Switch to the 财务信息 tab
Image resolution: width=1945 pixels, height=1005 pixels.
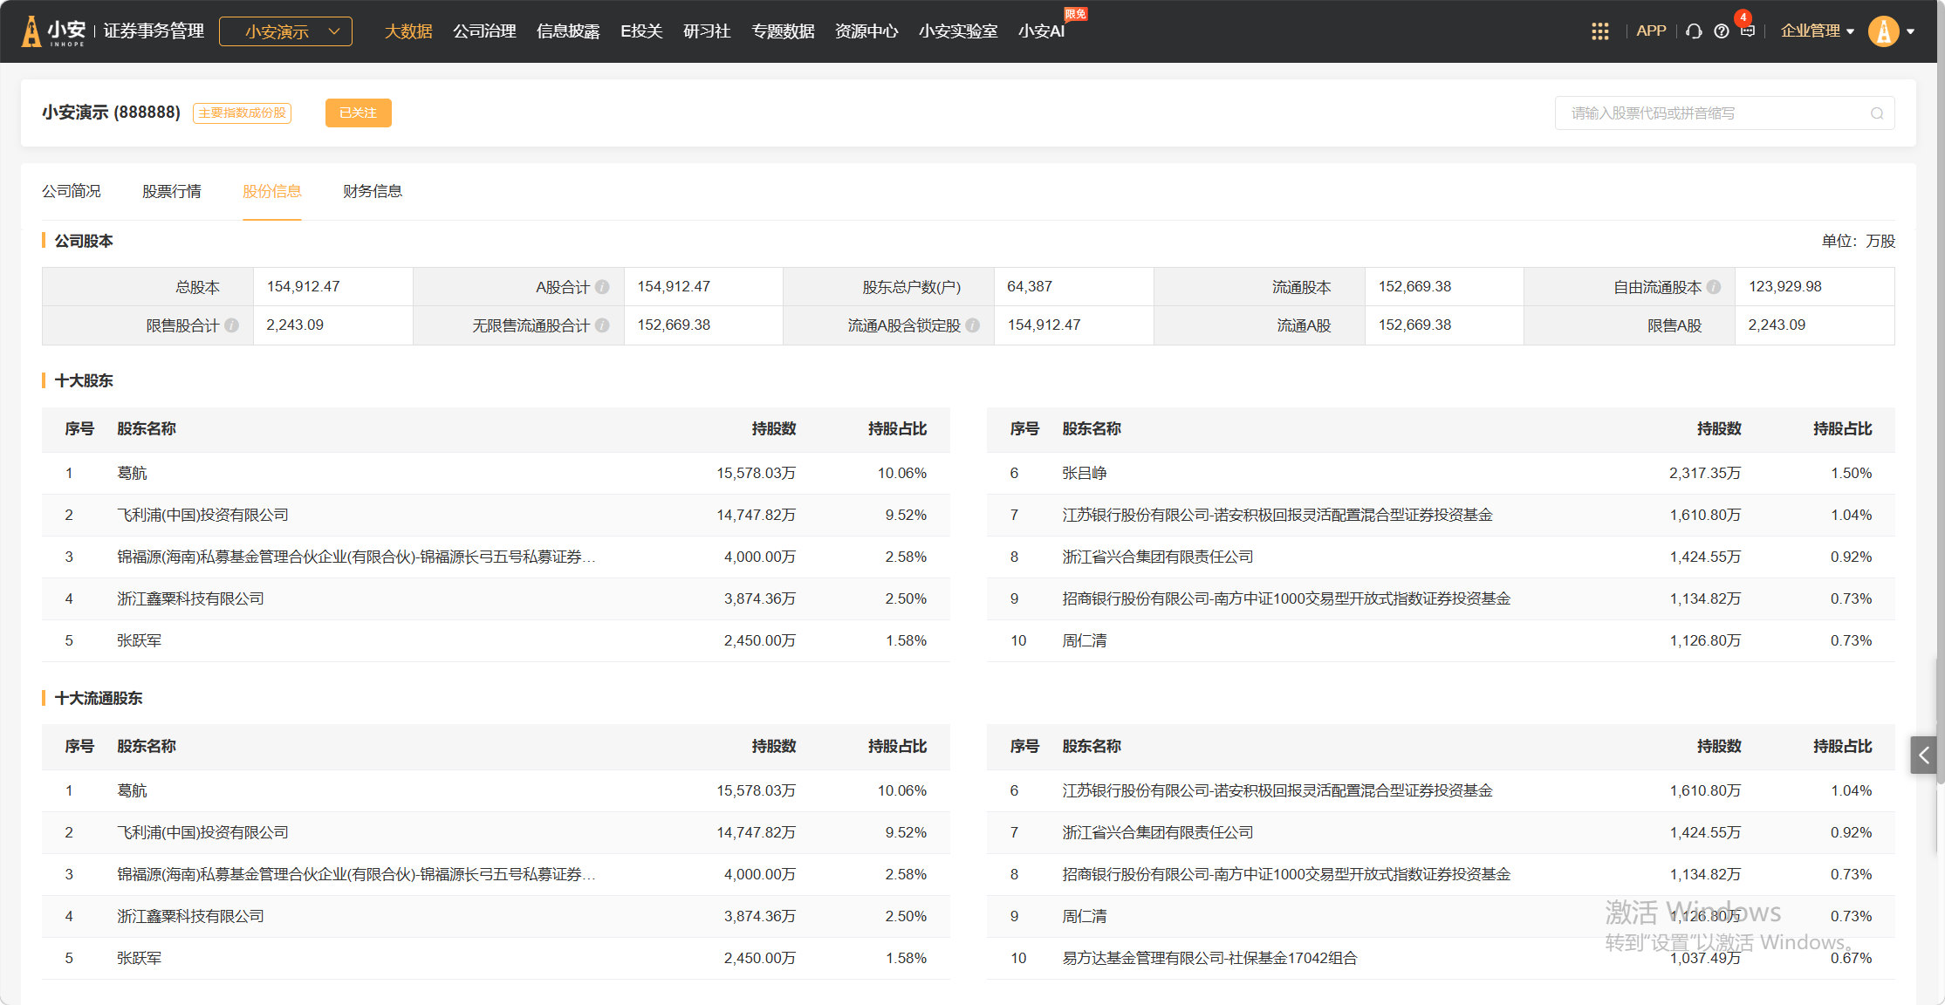click(372, 191)
